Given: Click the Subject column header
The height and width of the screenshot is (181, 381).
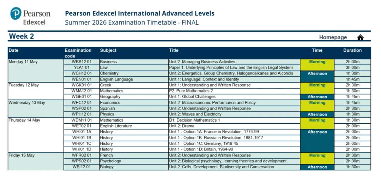Looking at the screenshot, I should click(x=108, y=50).
